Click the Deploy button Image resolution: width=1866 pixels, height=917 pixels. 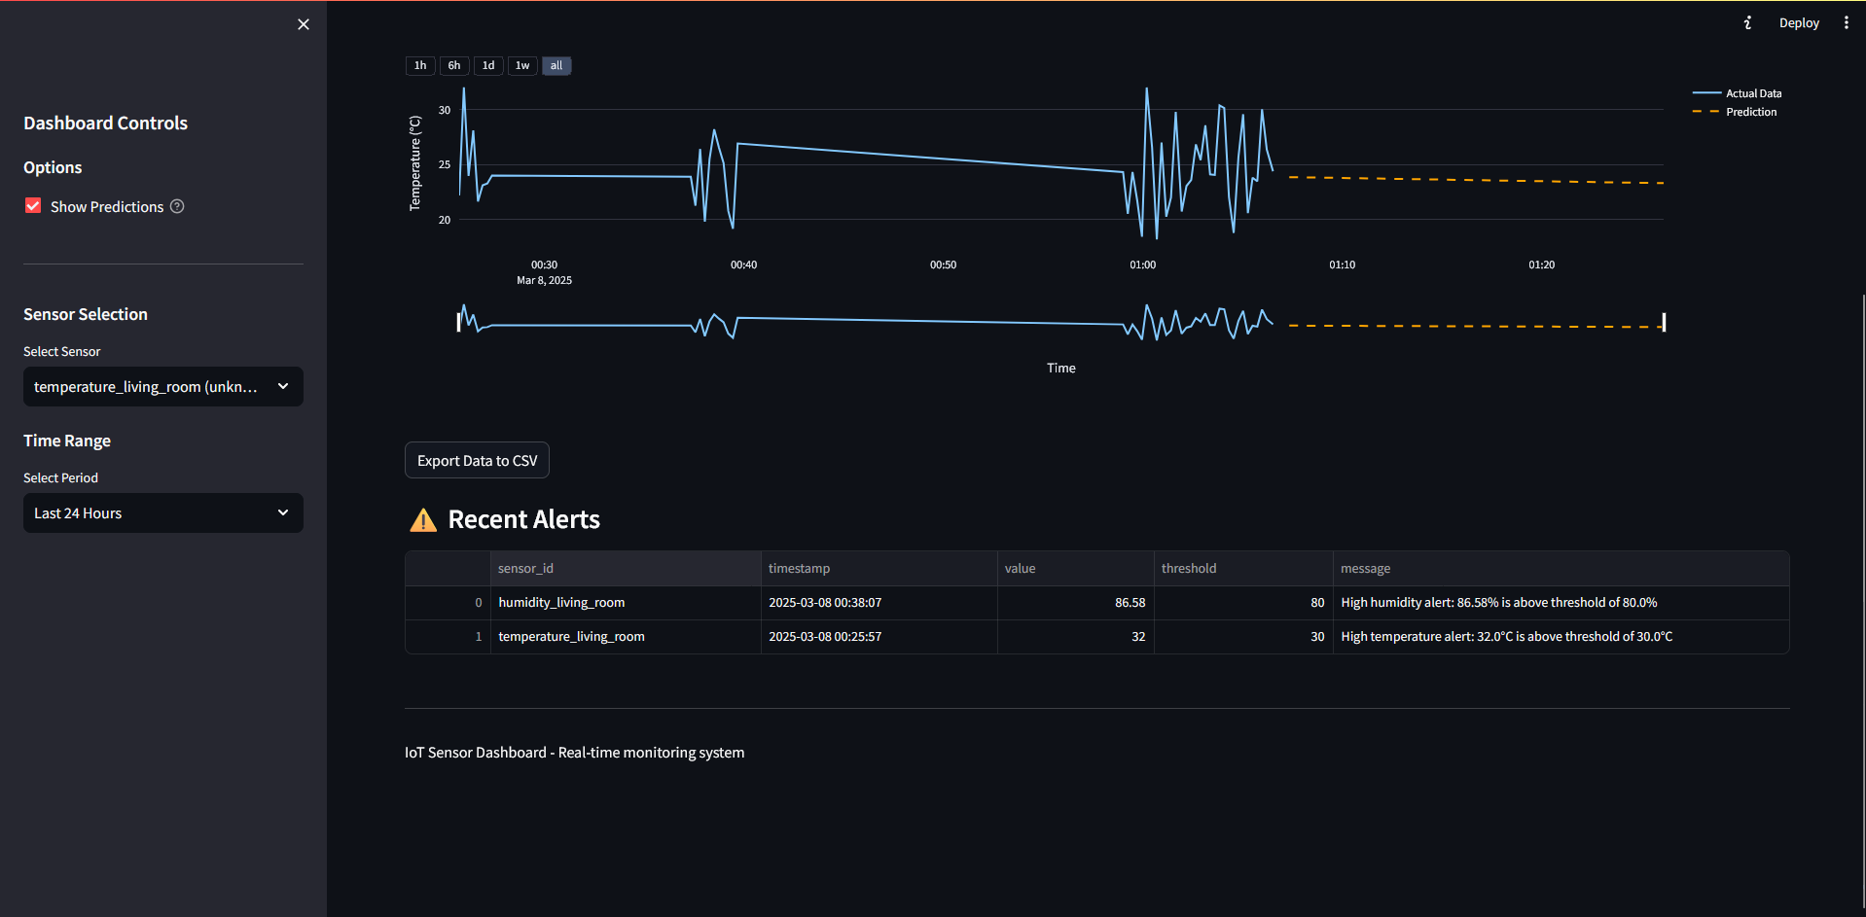(x=1798, y=21)
